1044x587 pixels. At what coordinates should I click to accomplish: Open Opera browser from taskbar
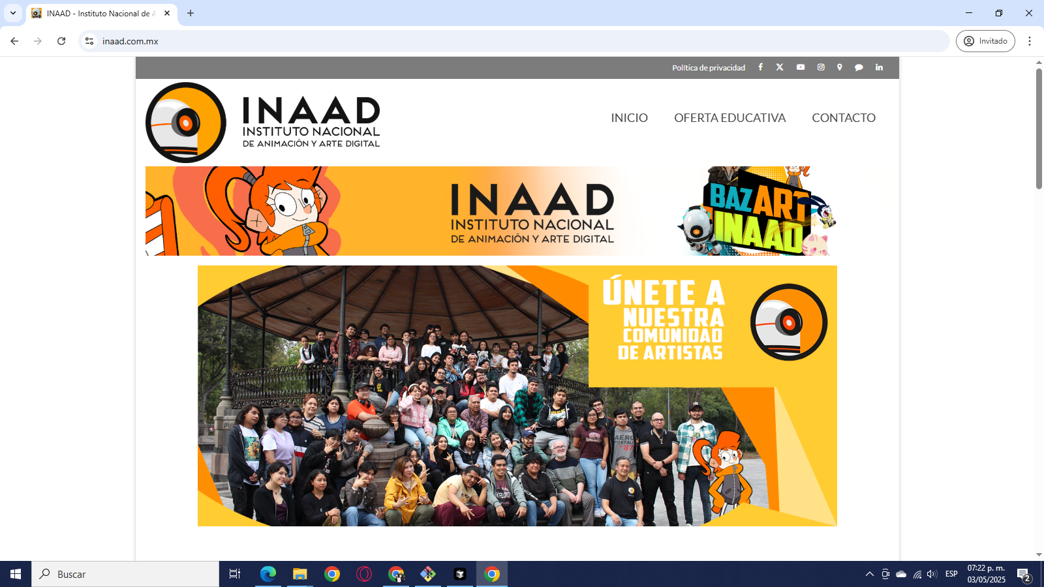click(364, 574)
